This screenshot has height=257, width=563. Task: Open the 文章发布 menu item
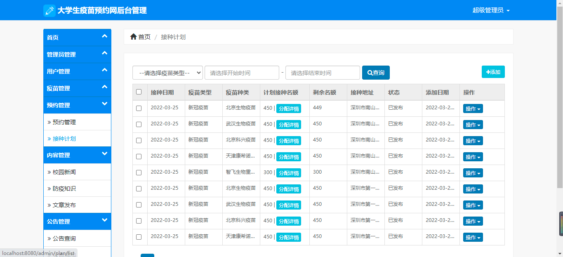click(x=77, y=205)
